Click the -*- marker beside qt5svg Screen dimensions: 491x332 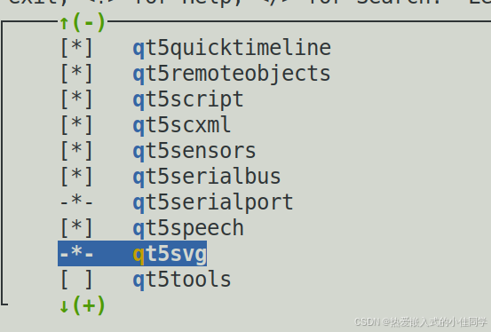pos(76,252)
